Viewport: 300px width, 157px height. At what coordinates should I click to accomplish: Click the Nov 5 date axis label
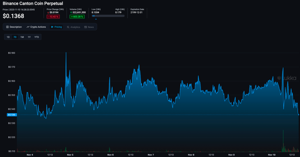(x=70, y=155)
